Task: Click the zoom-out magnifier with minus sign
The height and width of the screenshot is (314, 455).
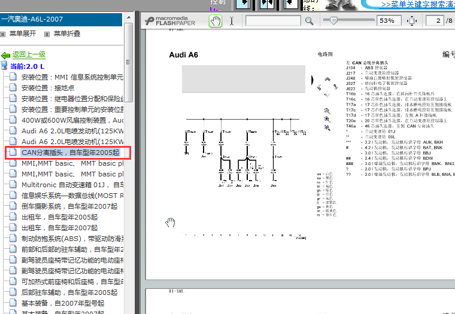Action: [327, 127]
